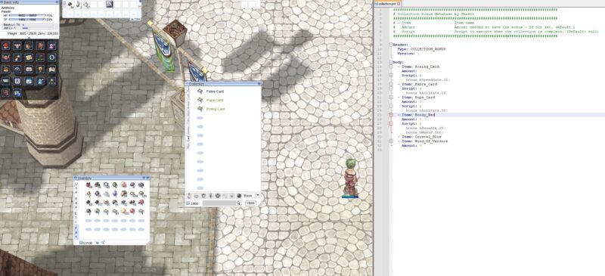
Task: Select the Use tab in Inventory
Action: tap(76, 188)
